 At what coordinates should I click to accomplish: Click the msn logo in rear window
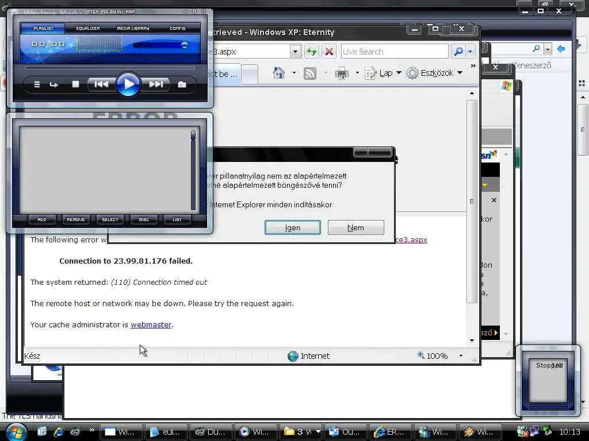tap(489, 155)
